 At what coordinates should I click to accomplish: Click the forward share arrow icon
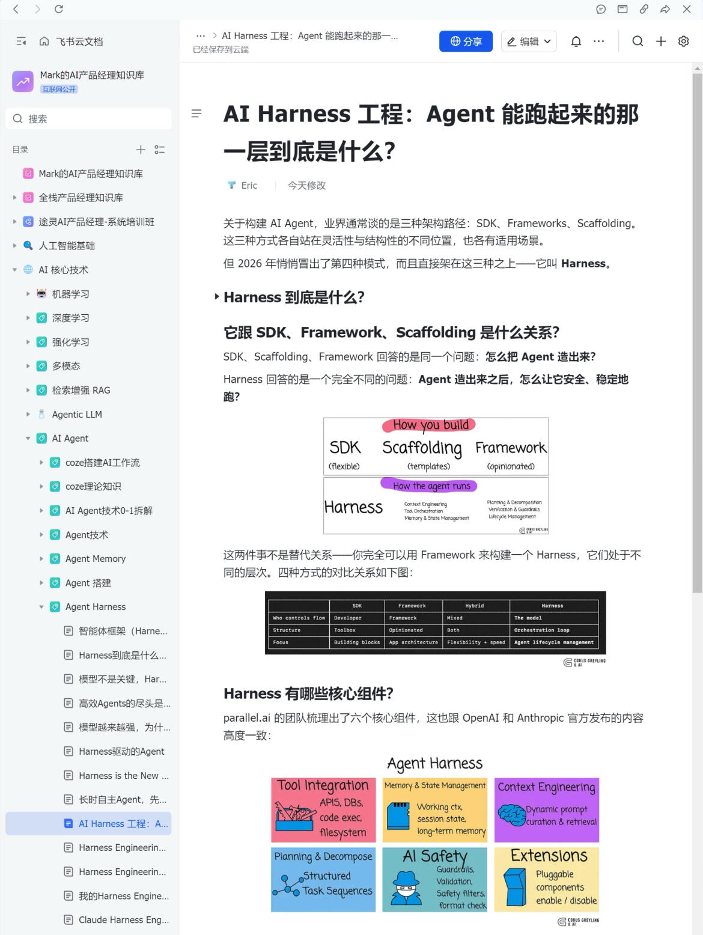(x=665, y=9)
